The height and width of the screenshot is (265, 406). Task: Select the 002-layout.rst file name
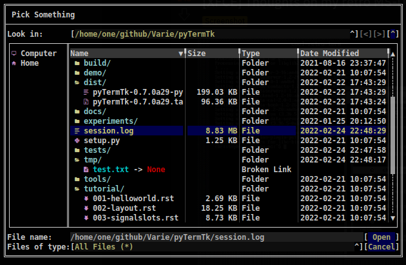(124, 208)
